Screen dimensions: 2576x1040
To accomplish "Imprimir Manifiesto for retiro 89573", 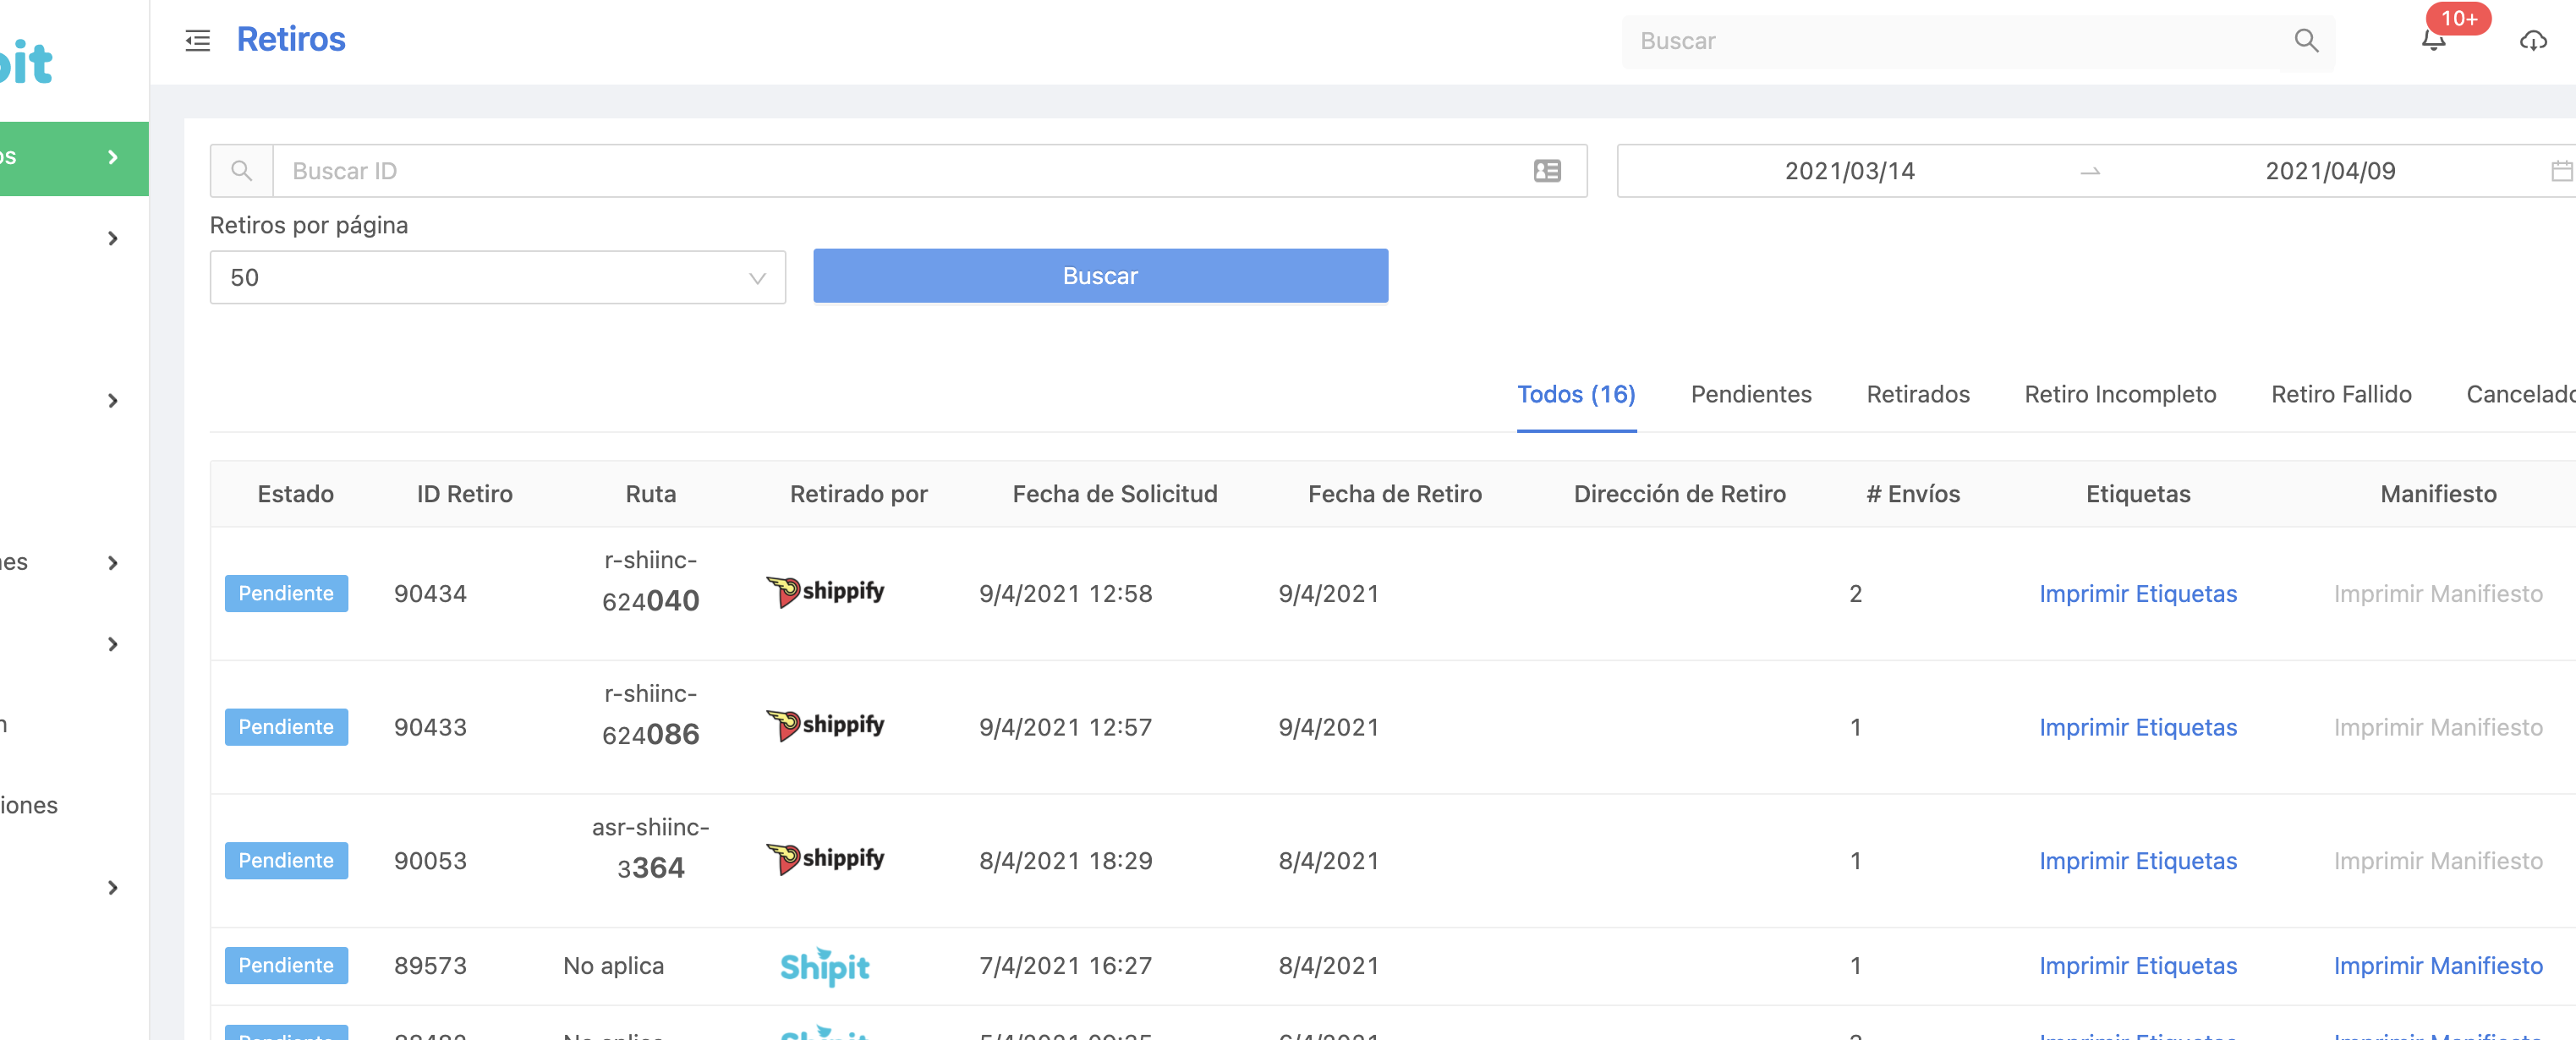I will pyautogui.click(x=2438, y=966).
